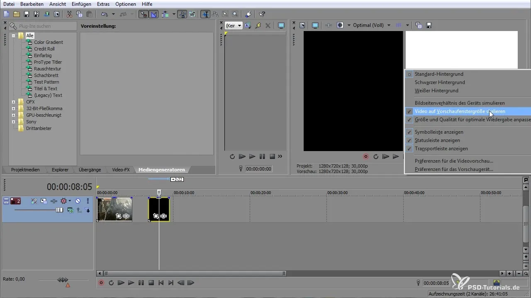The height and width of the screenshot is (298, 531).
Task: Open the Bearbeiten menu
Action: tap(32, 4)
